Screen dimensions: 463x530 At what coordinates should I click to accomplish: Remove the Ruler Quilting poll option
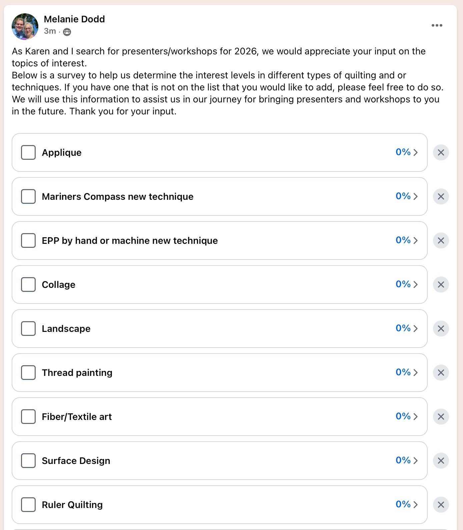(441, 505)
